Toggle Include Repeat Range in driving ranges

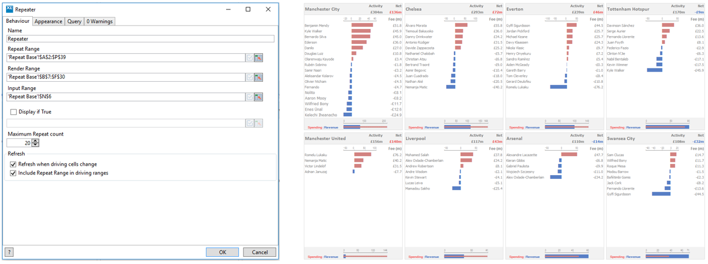[x=13, y=173]
